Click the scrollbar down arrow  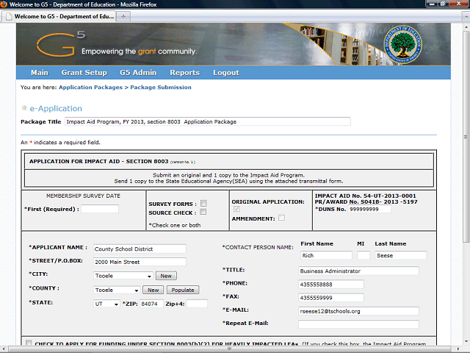tap(464, 348)
